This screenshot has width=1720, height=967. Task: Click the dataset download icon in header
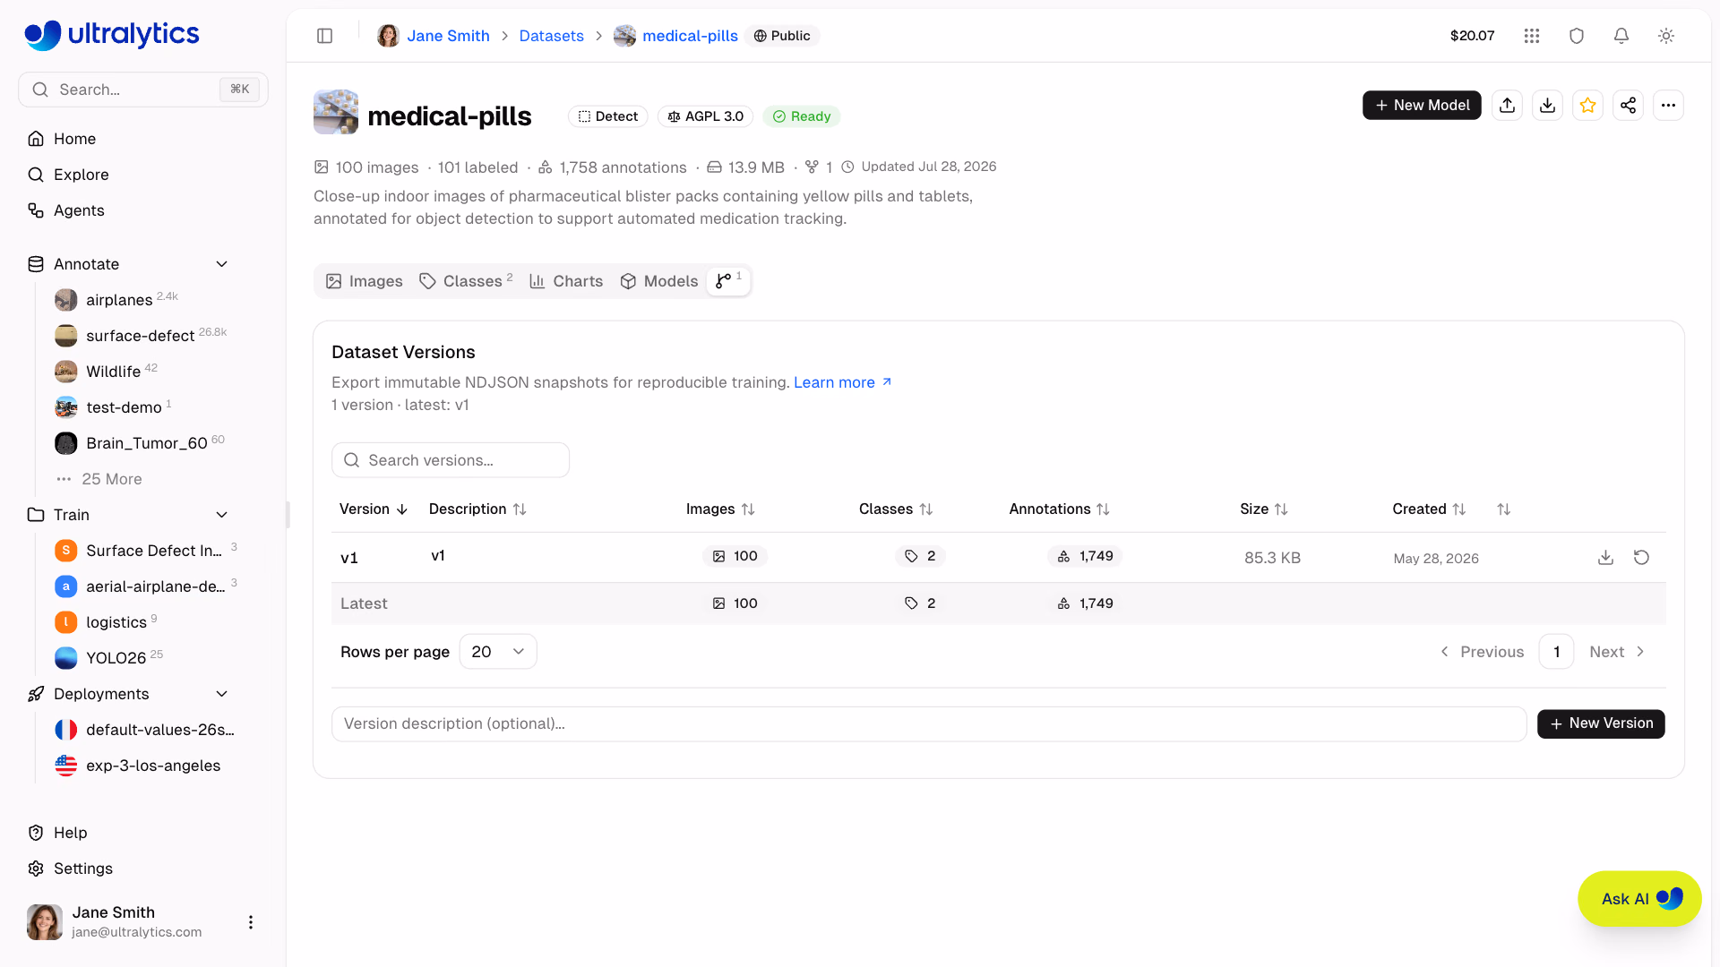[x=1548, y=106]
